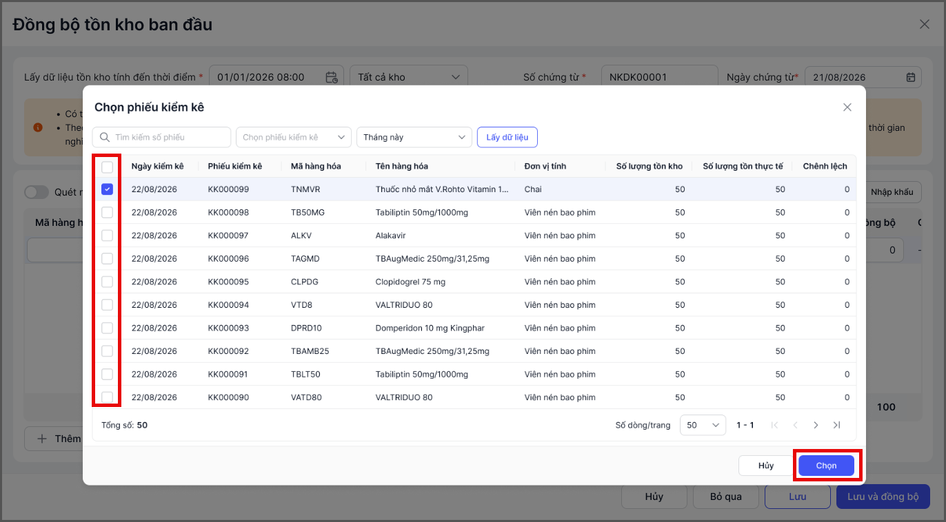946x522 pixels.
Task: Check the KK000094 row checkbox
Action: (107, 305)
